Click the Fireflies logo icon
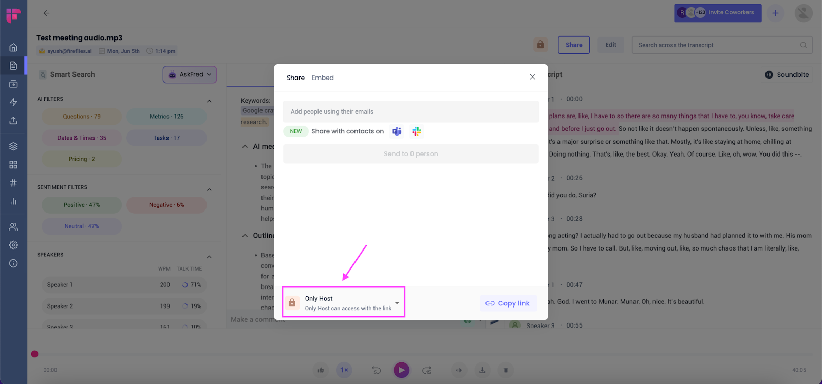Screen dimensions: 822x384 click(13, 15)
